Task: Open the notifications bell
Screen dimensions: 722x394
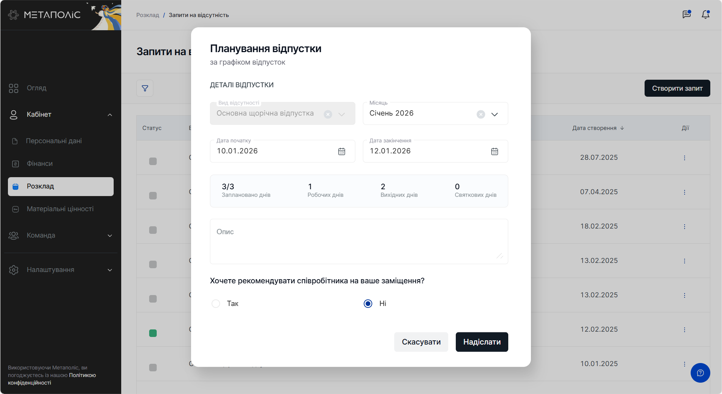Action: [x=705, y=15]
